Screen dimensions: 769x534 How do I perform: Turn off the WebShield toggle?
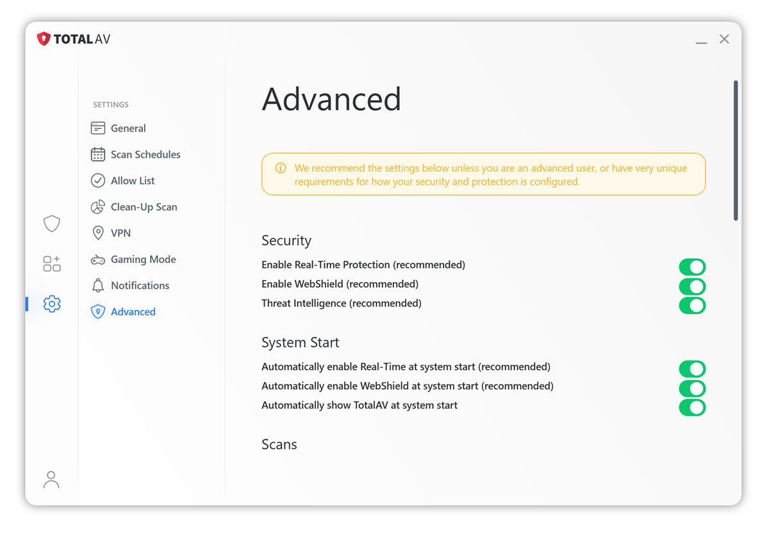[692, 286]
